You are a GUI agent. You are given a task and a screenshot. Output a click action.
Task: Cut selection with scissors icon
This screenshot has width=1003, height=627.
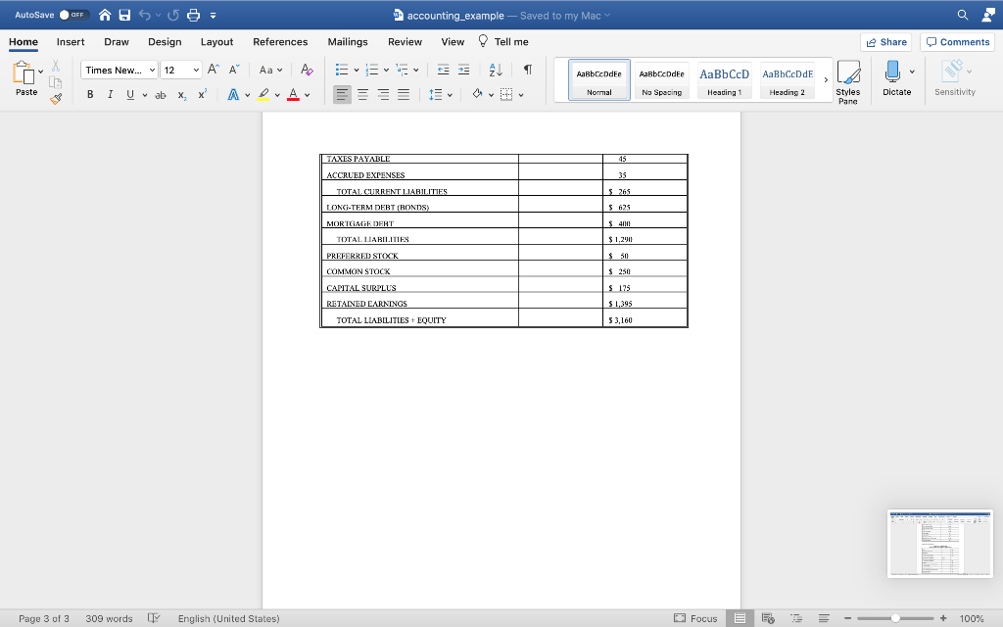[56, 66]
